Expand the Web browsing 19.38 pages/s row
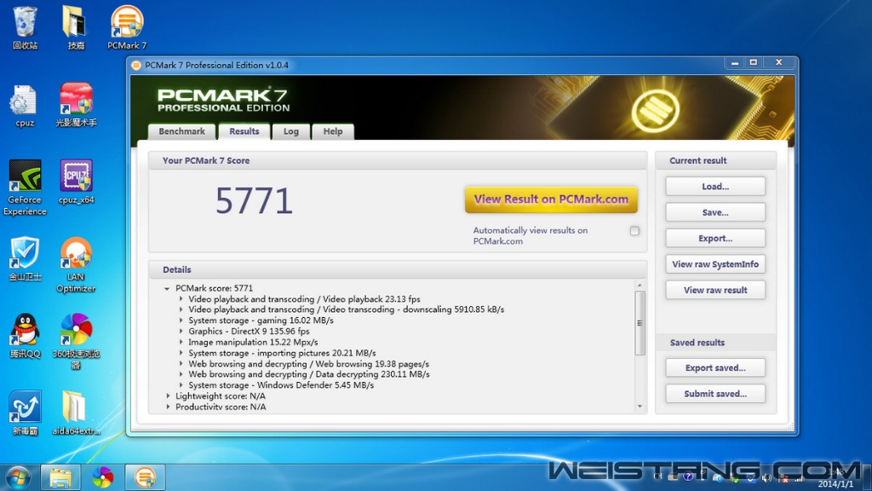Viewport: 872px width, 491px height. pos(181,364)
